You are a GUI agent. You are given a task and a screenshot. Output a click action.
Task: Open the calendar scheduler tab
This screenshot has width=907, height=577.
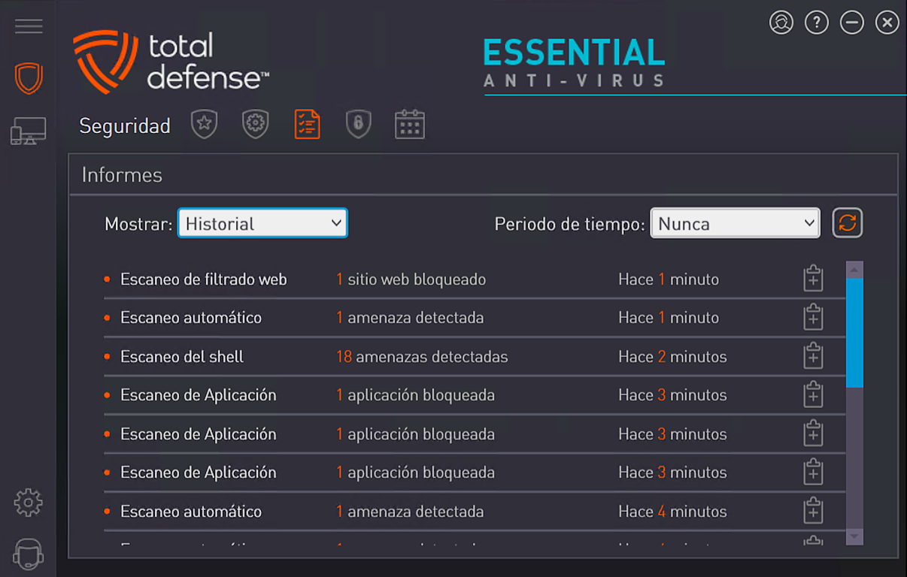click(x=410, y=124)
